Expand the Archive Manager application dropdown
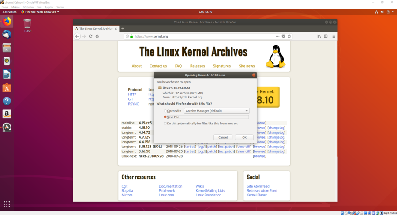 216,111
